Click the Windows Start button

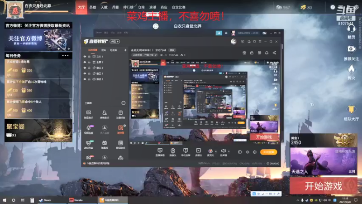click(x=5, y=200)
